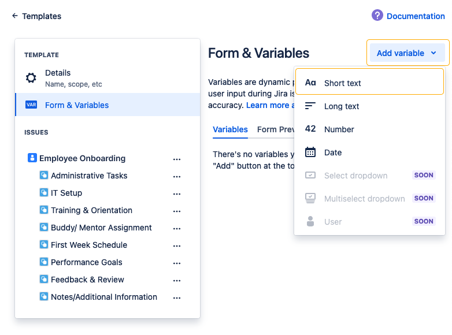Open the Documentation link

[x=415, y=16]
